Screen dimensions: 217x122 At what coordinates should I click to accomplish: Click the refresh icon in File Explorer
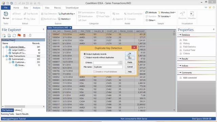[x=14, y=36]
